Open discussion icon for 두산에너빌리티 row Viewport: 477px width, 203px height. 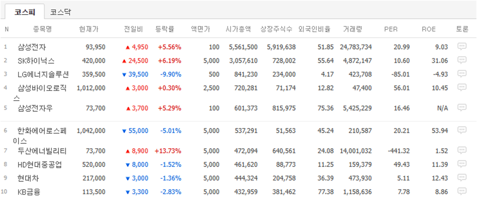462,150
